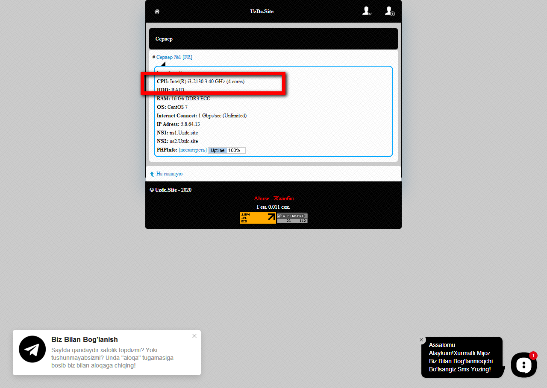Click the UzDc.Site header title
547x388 pixels.
(262, 12)
